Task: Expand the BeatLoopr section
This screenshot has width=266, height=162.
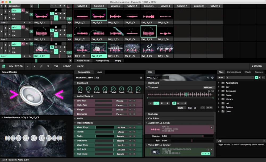Action: (x=153, y=114)
